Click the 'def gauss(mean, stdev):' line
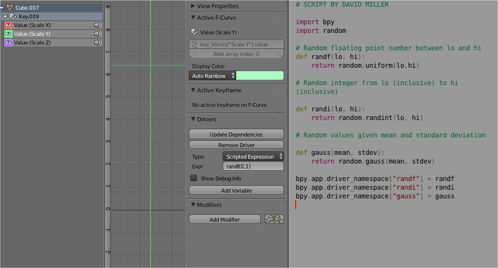 (340, 153)
